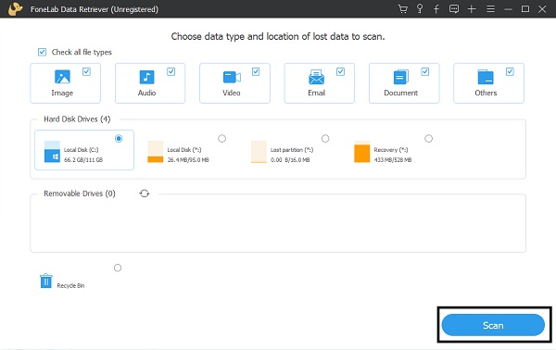Open the Facebook share icon

point(436,9)
